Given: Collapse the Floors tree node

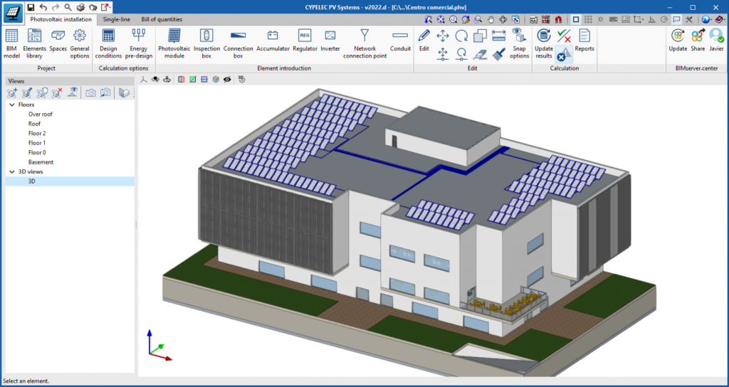Looking at the screenshot, I should (12, 105).
